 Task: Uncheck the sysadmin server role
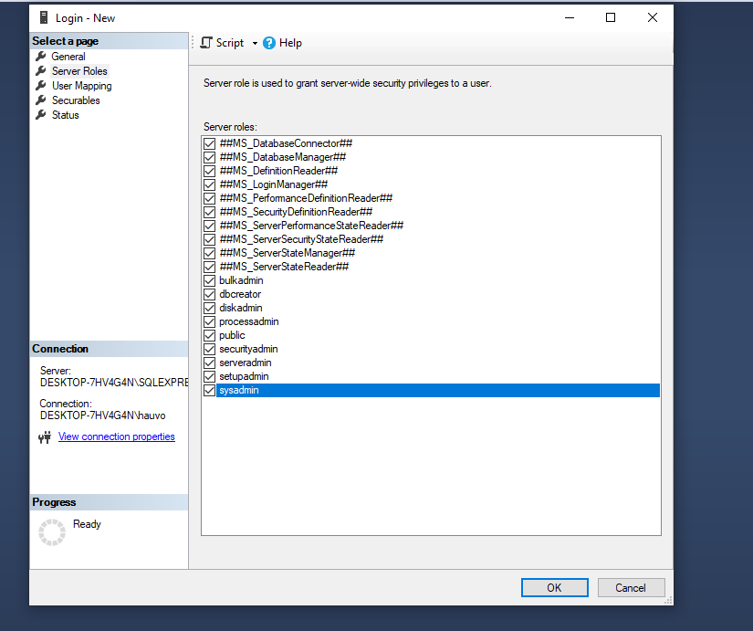click(x=210, y=390)
